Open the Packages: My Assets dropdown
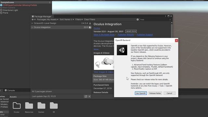This screenshot has height=117, width=208. click(47, 19)
